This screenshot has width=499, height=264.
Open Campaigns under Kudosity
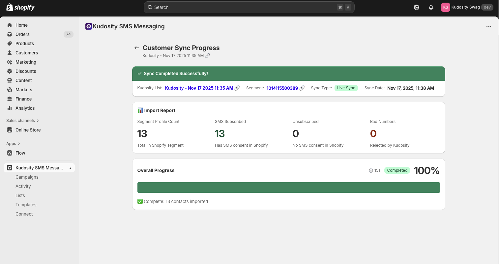tap(27, 177)
